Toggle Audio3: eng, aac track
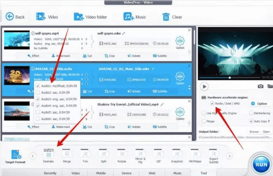 [x=38, y=99]
